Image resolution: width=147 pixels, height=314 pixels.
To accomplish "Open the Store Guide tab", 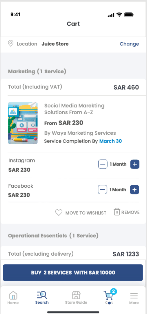I will point(76,298).
